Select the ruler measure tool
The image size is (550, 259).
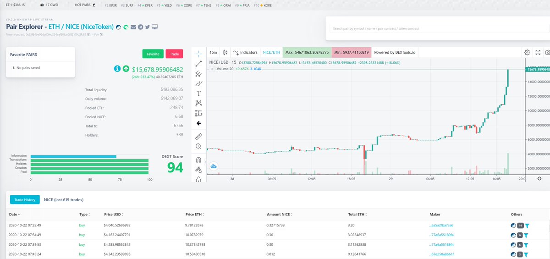coord(198,136)
